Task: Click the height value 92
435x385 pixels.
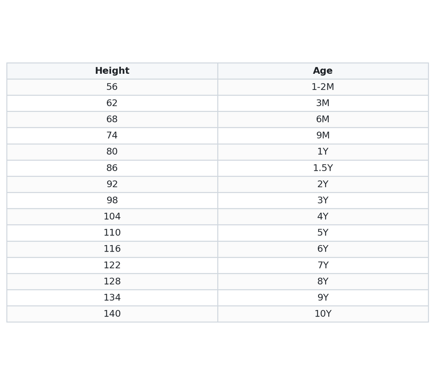Action: pos(112,184)
